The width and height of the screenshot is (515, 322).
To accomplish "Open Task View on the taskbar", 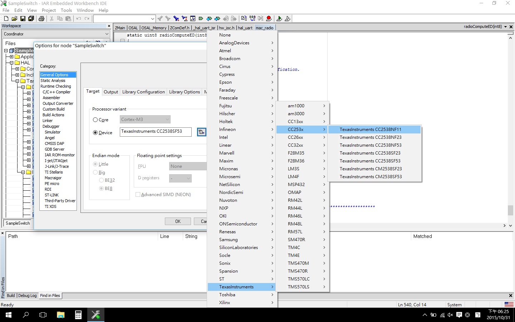I will tap(43, 315).
